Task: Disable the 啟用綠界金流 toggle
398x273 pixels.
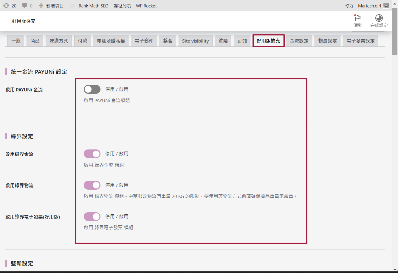Action: coord(92,154)
